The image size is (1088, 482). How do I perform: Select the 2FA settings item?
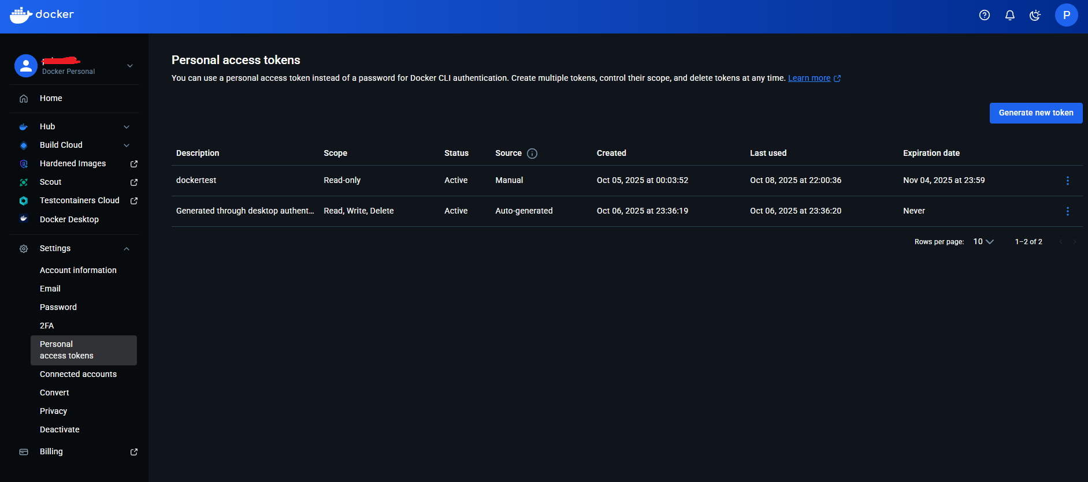pos(47,326)
